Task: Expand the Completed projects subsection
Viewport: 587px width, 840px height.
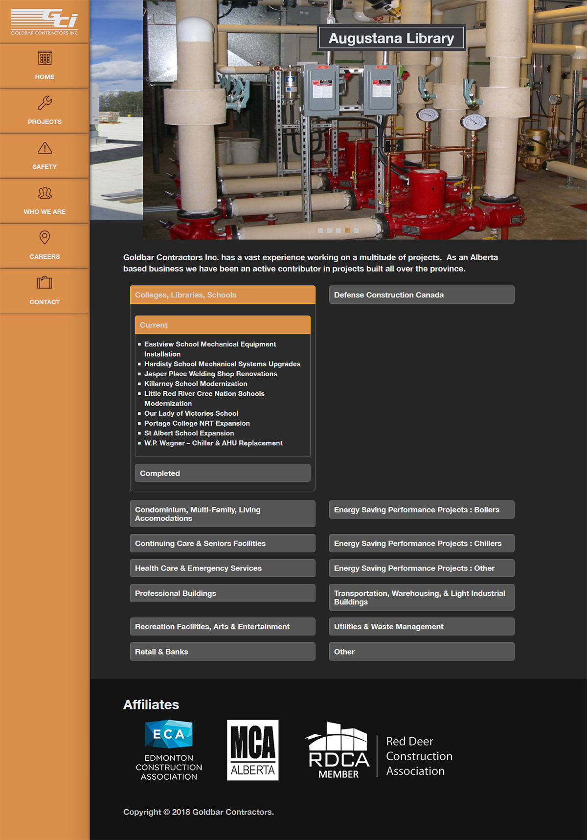Action: click(223, 473)
